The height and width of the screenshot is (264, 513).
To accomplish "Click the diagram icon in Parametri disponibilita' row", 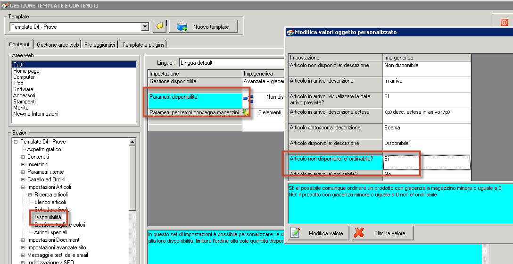I will (x=248, y=98).
